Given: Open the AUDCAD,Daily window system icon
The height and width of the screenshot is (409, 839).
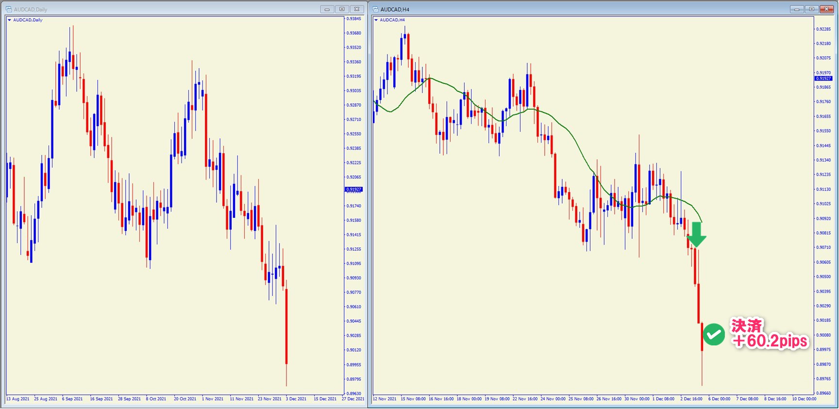Looking at the screenshot, I should [9, 9].
